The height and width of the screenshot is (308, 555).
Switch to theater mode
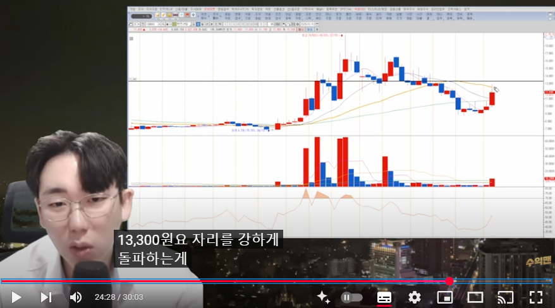[x=475, y=297]
